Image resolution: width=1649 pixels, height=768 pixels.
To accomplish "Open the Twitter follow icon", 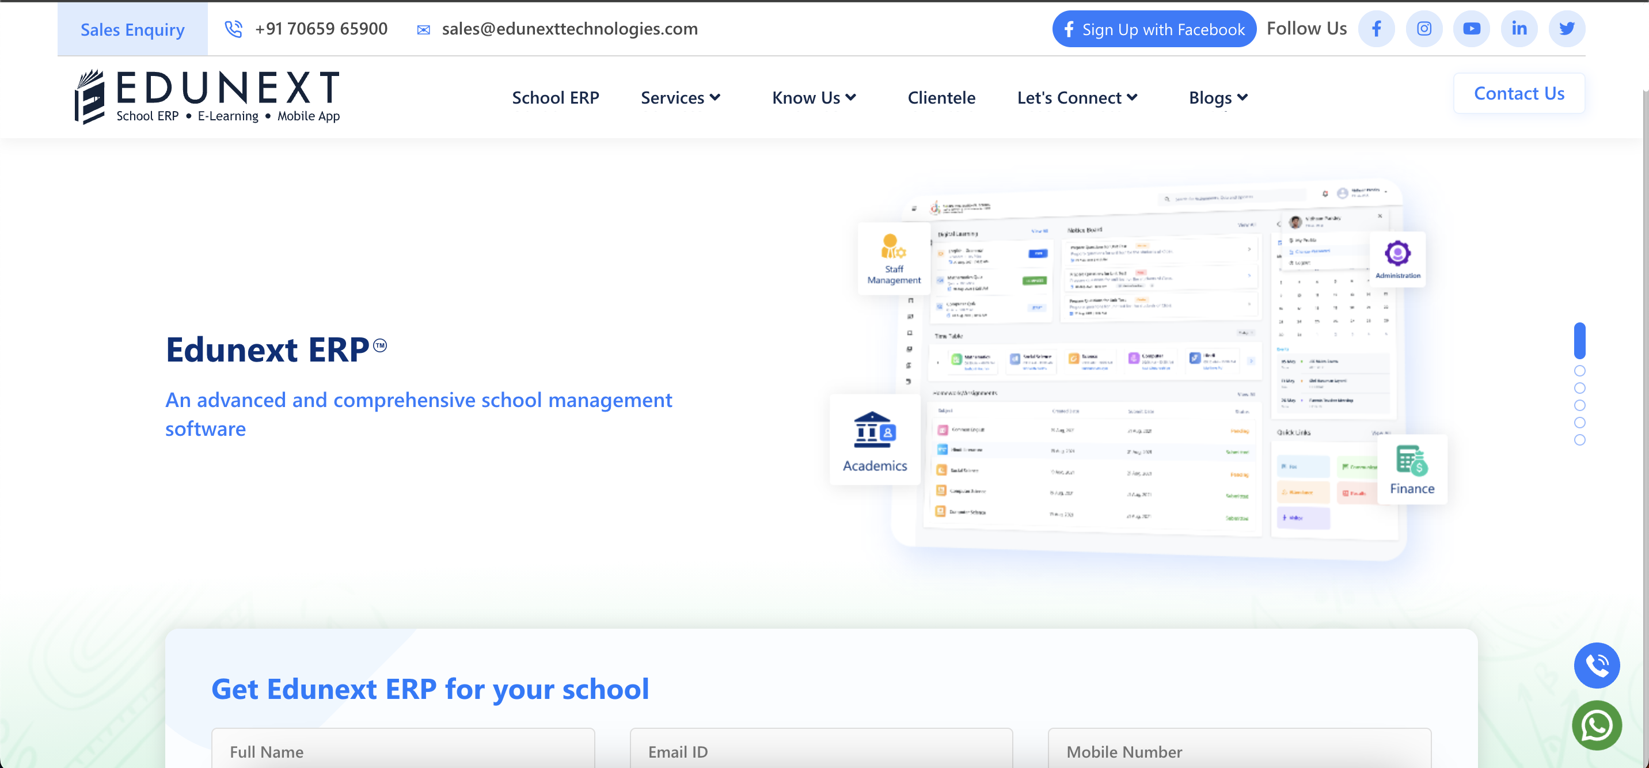I will point(1567,29).
